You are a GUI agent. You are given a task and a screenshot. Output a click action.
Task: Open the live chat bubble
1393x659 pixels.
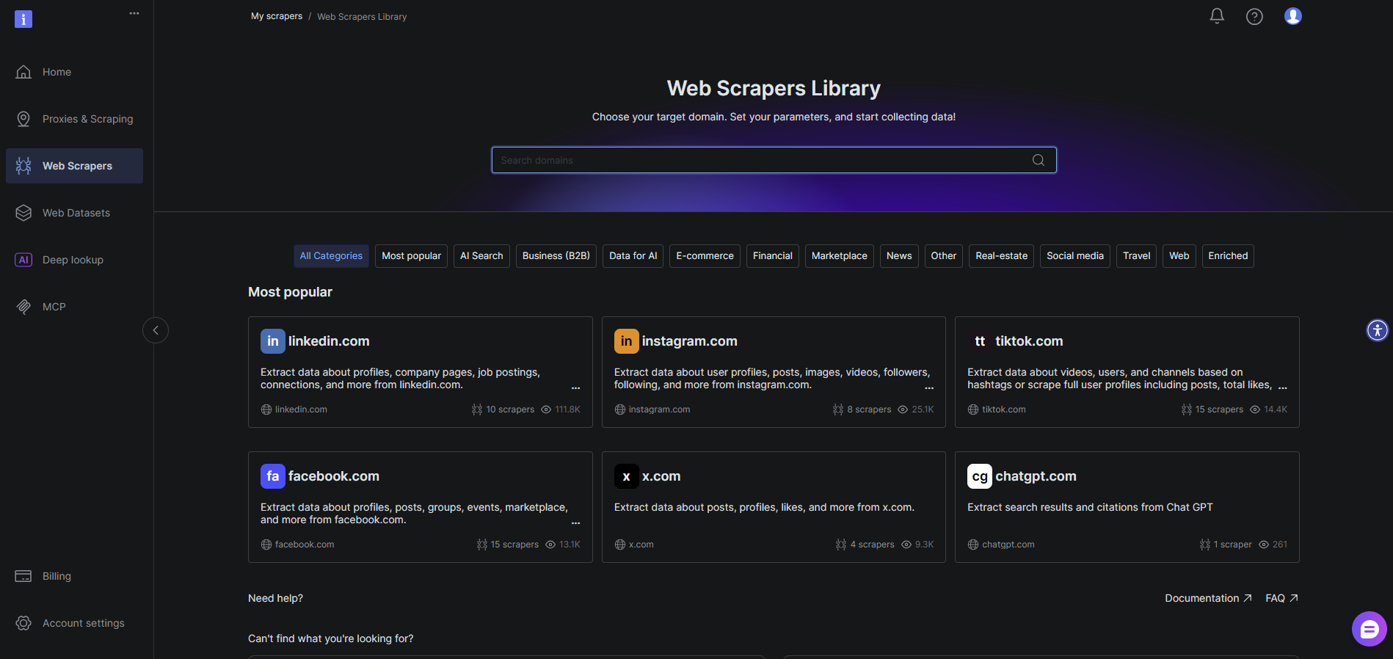[x=1369, y=629]
